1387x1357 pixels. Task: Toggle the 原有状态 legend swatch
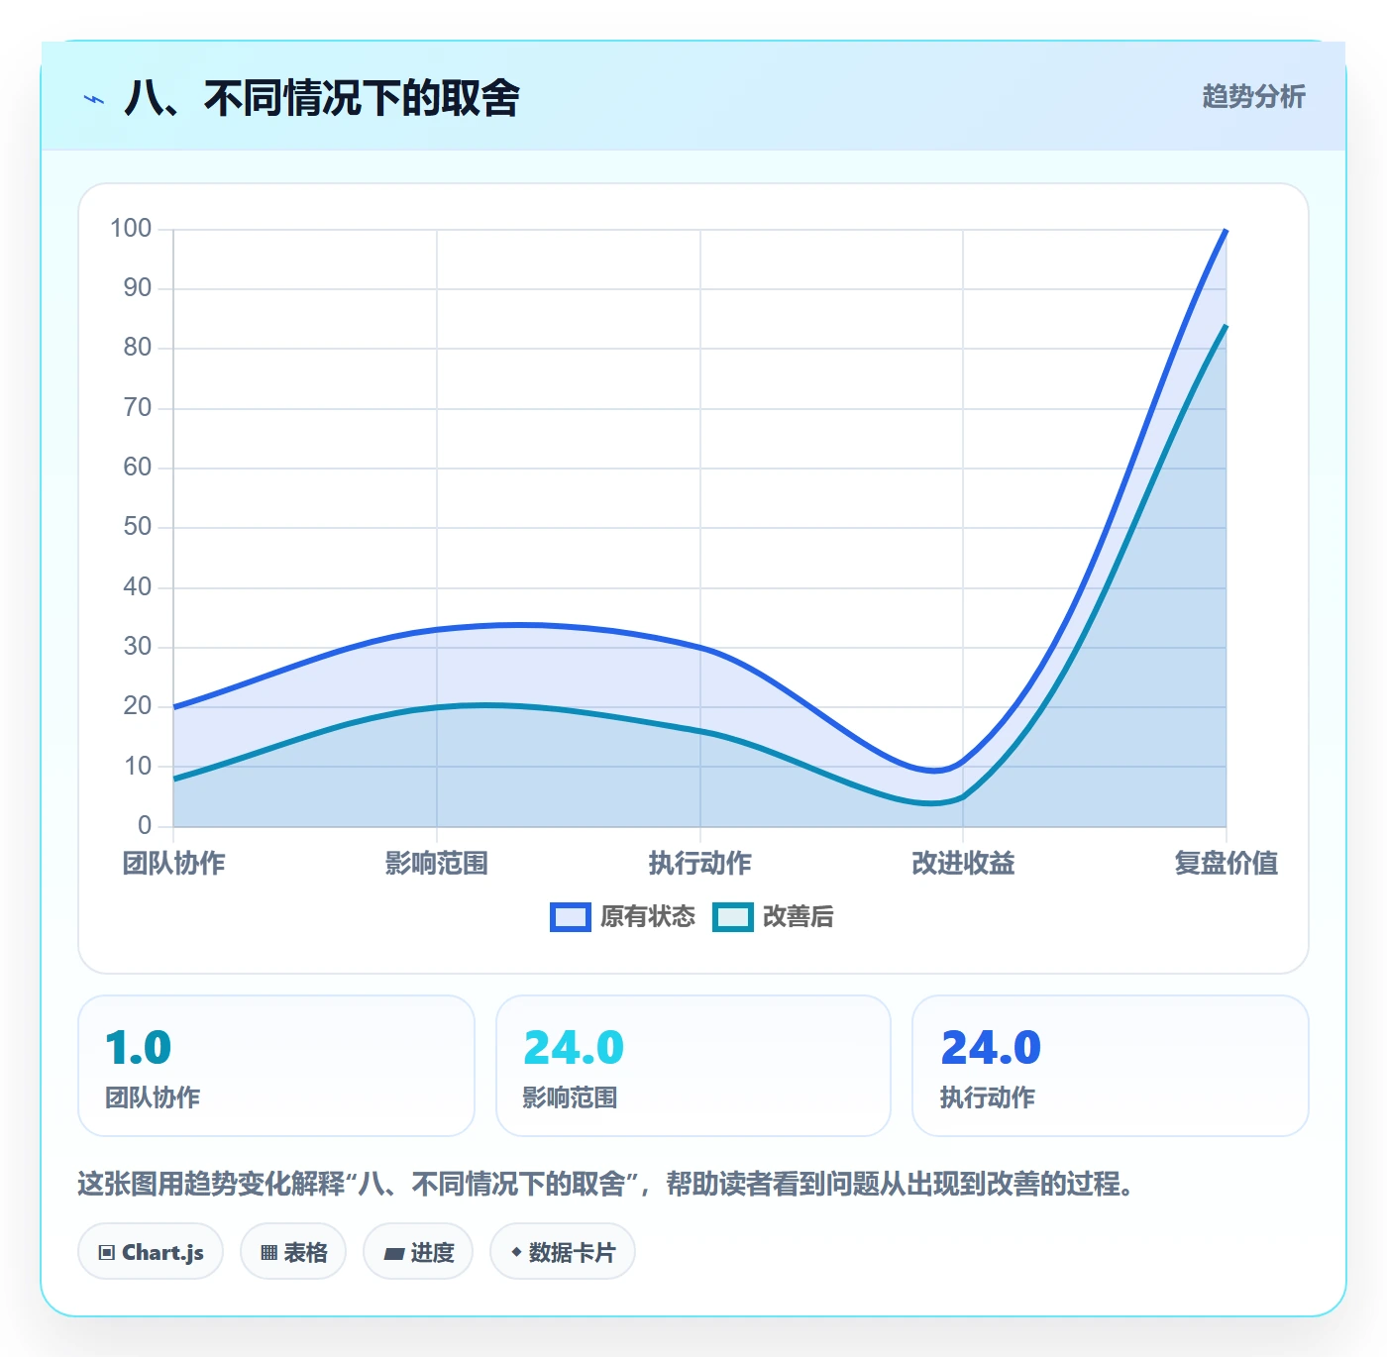tap(571, 917)
